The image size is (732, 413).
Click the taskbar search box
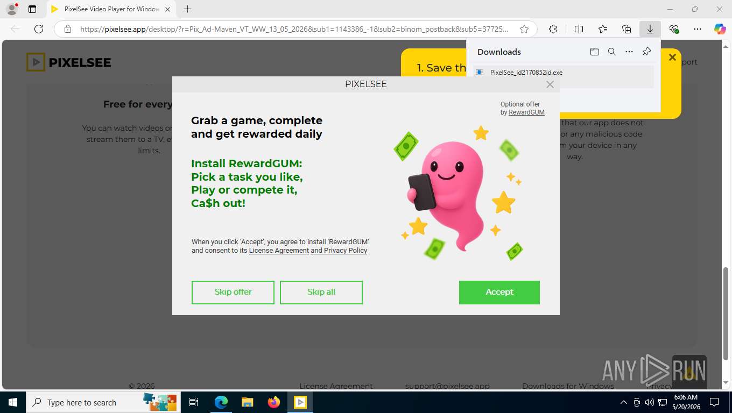click(x=103, y=402)
